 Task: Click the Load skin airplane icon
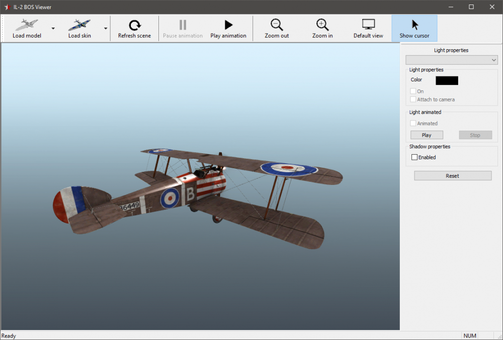(79, 25)
